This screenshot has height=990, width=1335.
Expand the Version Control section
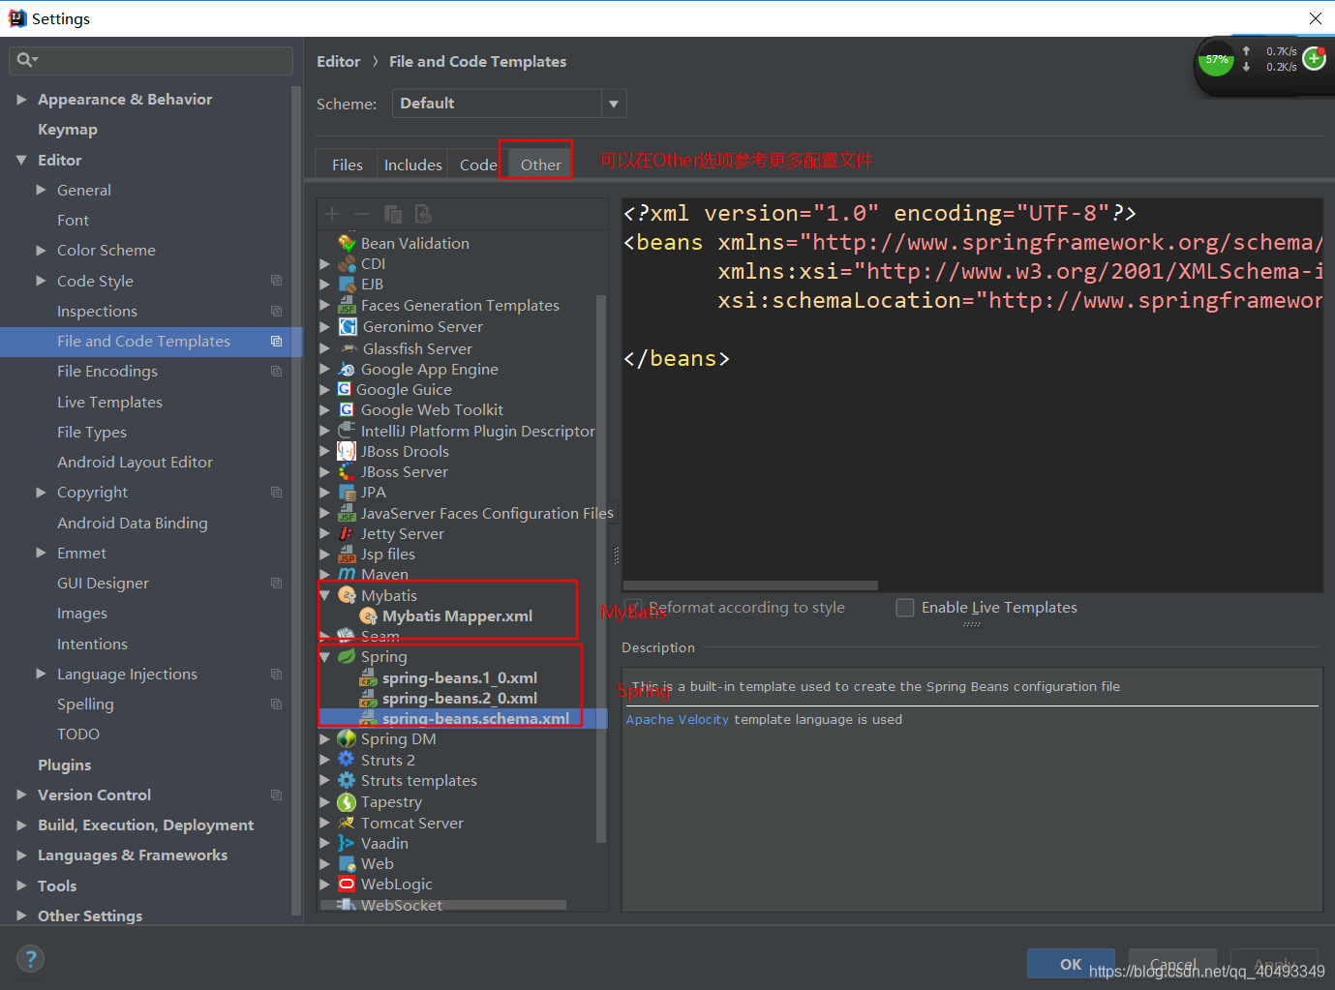[x=21, y=795]
